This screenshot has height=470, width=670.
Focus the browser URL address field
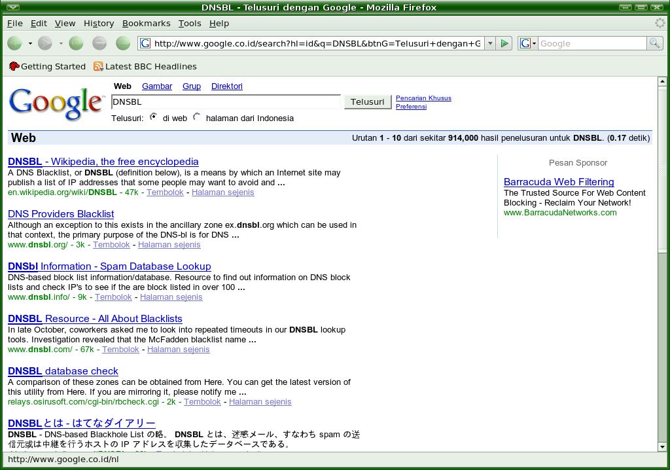[317, 43]
